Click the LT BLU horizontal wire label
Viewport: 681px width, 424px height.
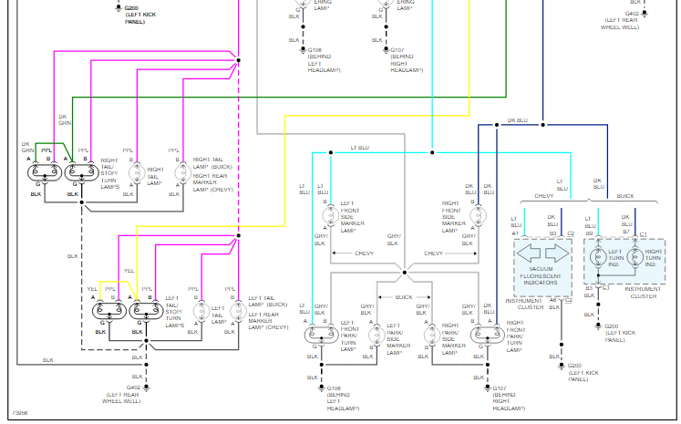pos(359,148)
